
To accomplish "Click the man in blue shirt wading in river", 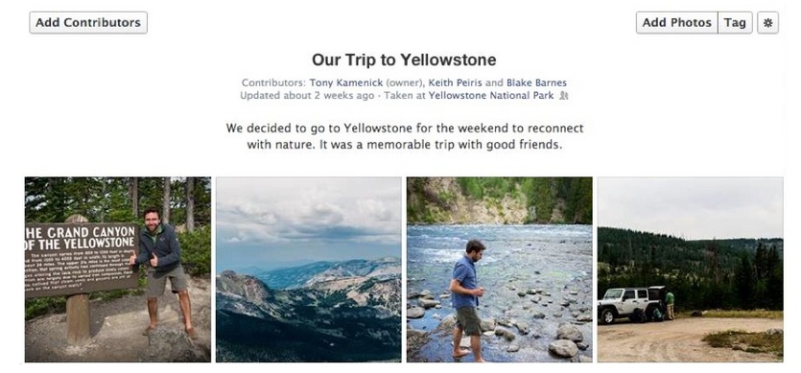I will pos(468,299).
